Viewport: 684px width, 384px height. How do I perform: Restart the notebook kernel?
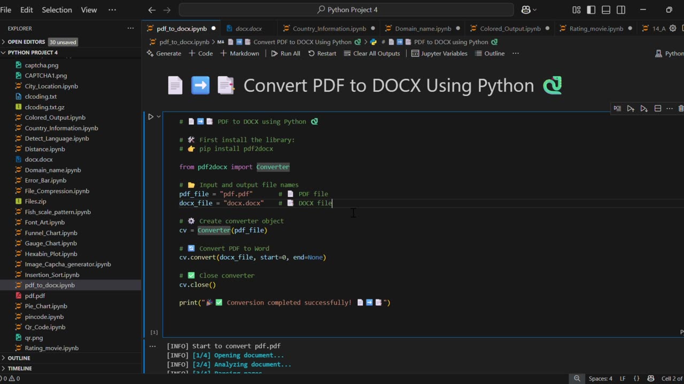pos(322,53)
